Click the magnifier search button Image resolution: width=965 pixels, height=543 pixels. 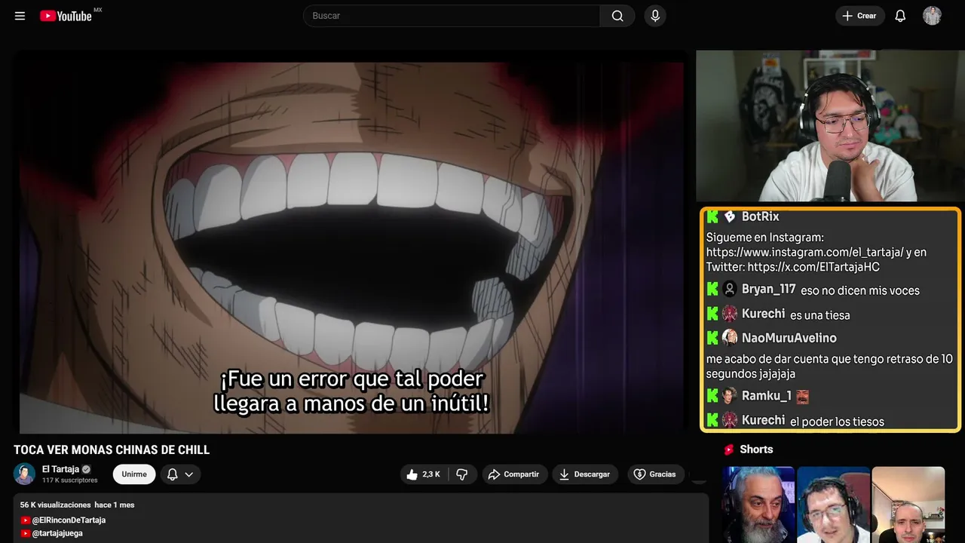tap(617, 16)
